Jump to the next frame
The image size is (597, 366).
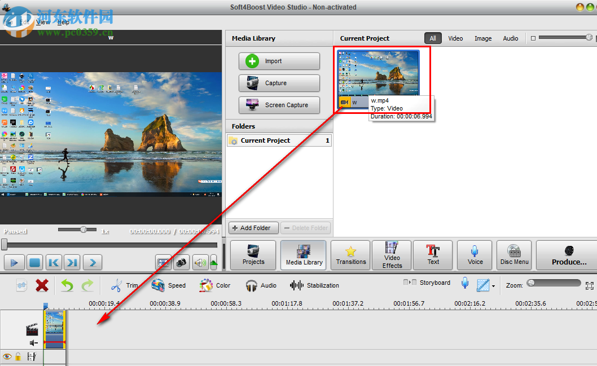(72, 262)
